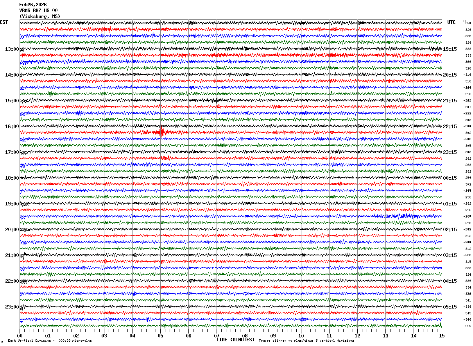Select the 22:00 CST time label
Viewport: 473px width, 346px height.
point(12,281)
